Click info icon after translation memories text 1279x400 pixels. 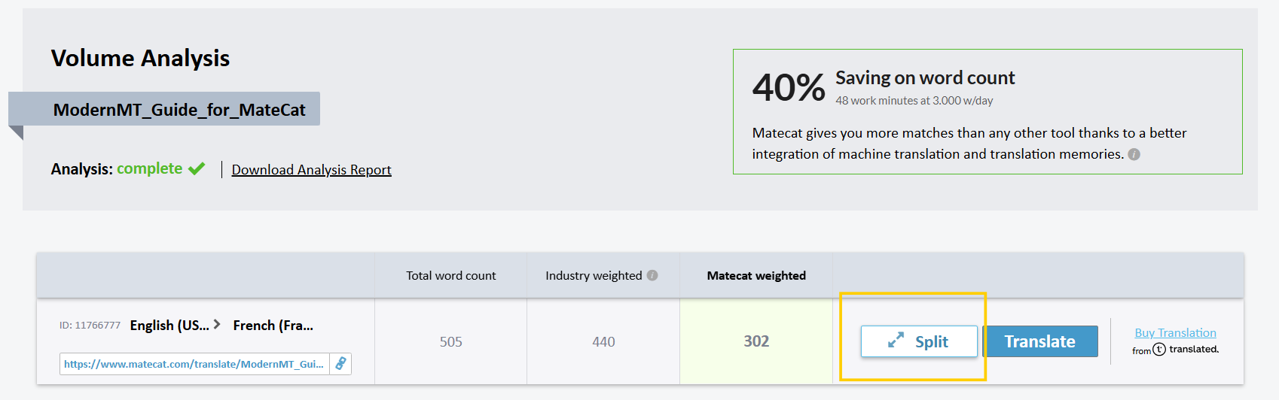tap(1134, 154)
